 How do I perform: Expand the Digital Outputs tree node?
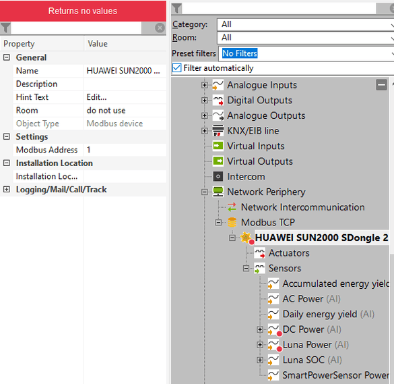204,100
